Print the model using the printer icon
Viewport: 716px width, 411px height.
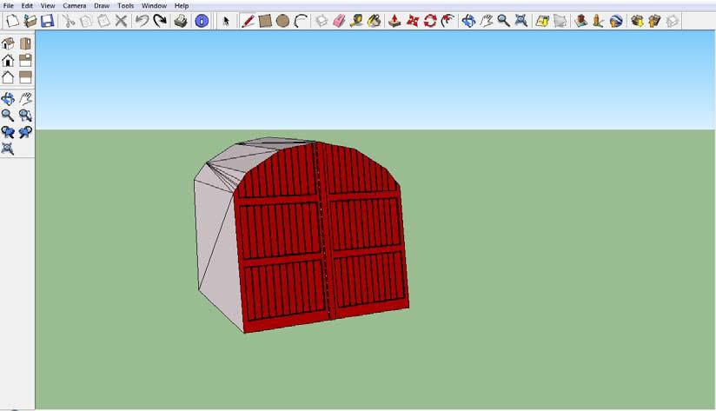pos(181,21)
